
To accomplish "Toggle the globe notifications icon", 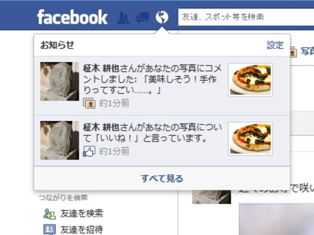I will click(162, 17).
